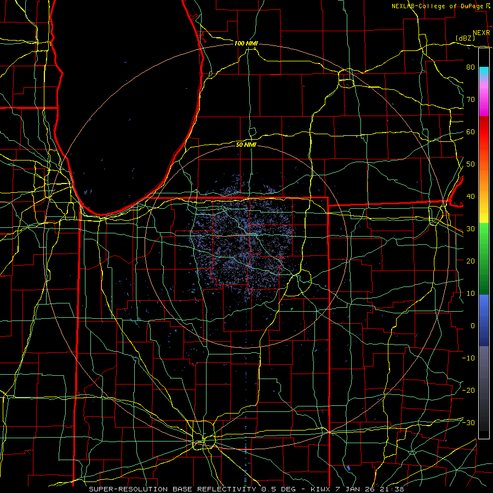Select the "[dBZ]" unit label

coord(465,38)
